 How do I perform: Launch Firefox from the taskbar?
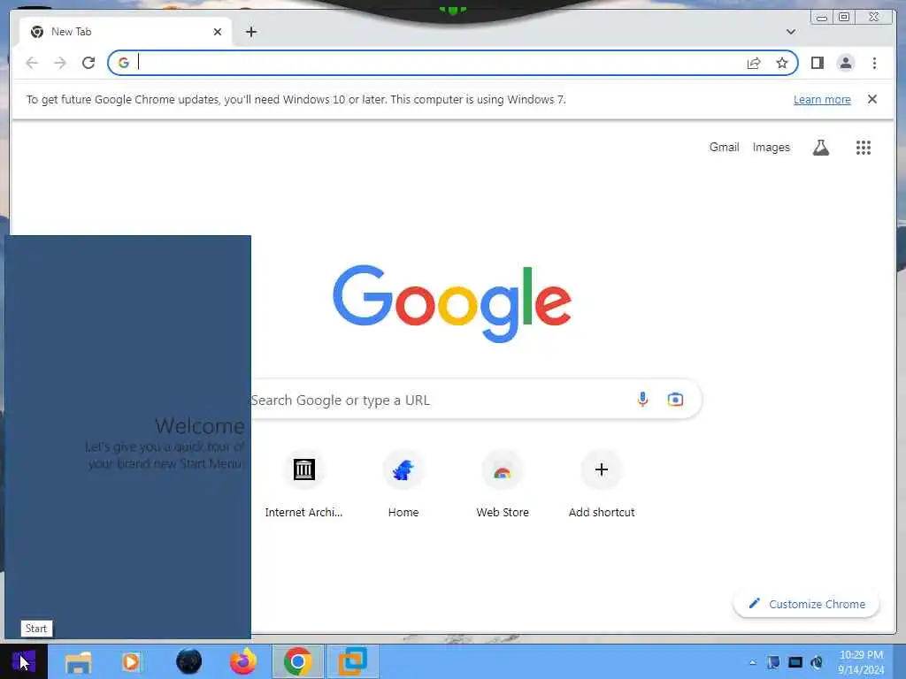tap(243, 661)
